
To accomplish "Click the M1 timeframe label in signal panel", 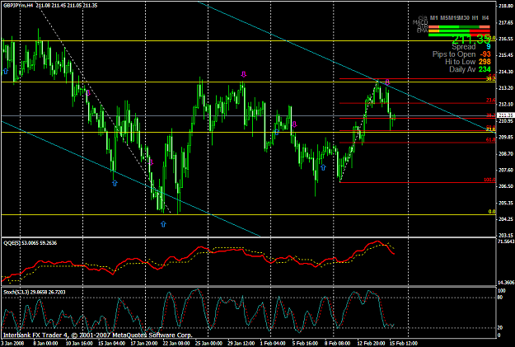I will pyautogui.click(x=434, y=18).
